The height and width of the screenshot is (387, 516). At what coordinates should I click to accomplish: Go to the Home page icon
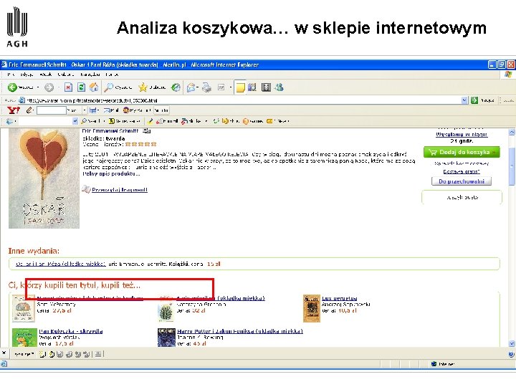pos(94,87)
